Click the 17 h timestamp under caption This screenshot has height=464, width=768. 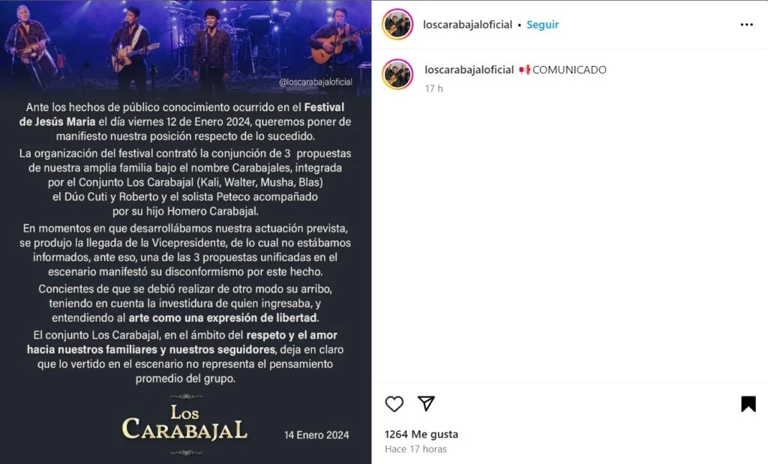(433, 88)
